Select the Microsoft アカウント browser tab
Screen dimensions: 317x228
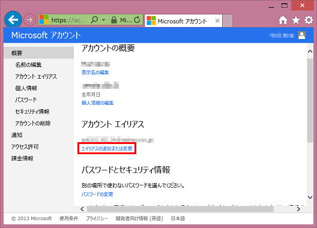[x=183, y=20]
